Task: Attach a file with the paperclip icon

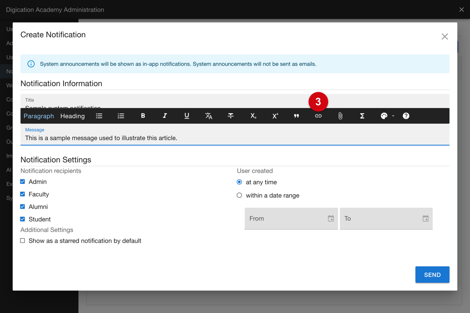Action: [x=340, y=116]
